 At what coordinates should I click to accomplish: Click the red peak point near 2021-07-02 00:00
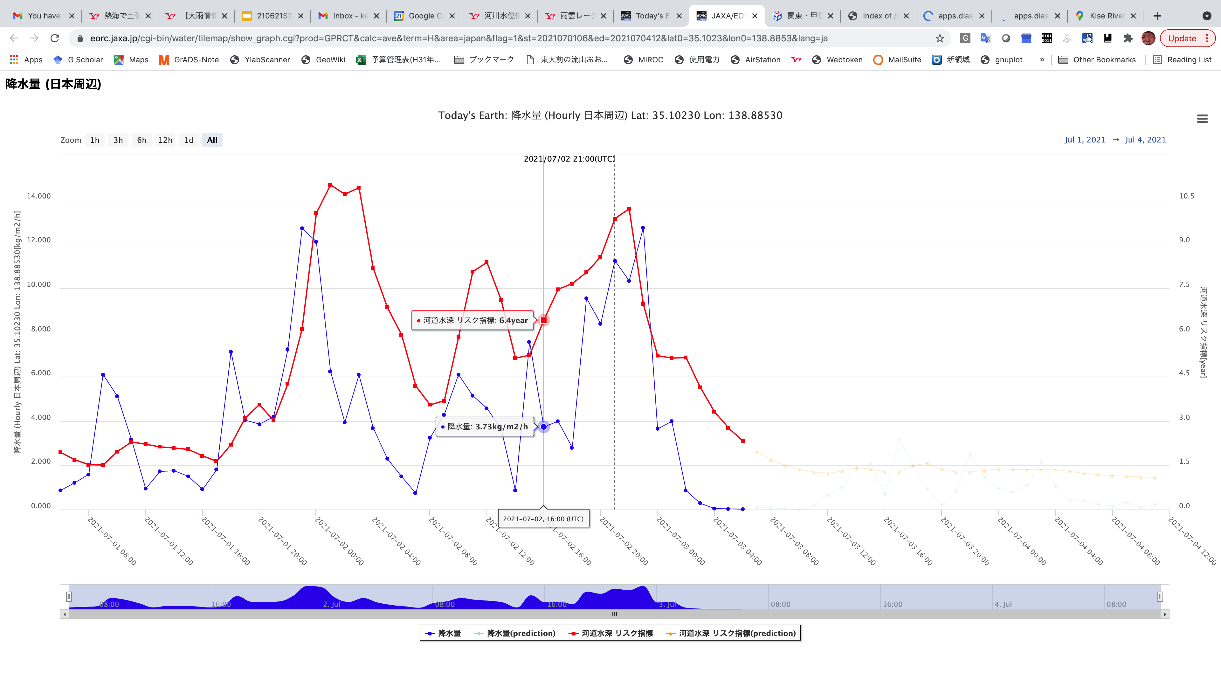pos(330,185)
